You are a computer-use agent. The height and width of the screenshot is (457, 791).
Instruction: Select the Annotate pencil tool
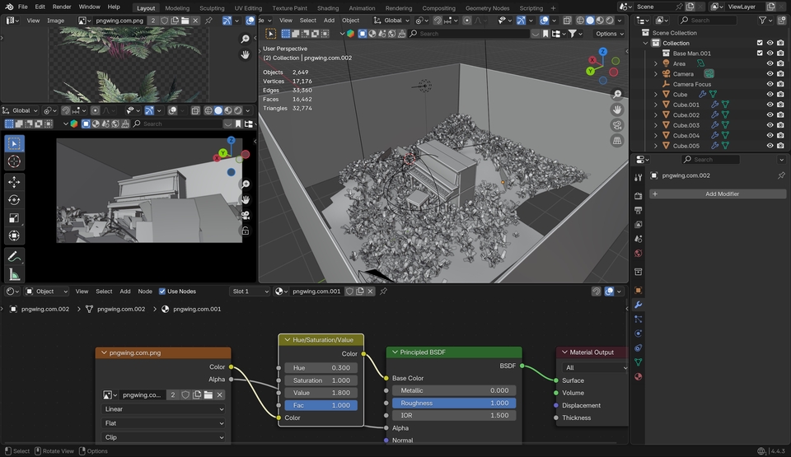pyautogui.click(x=14, y=256)
